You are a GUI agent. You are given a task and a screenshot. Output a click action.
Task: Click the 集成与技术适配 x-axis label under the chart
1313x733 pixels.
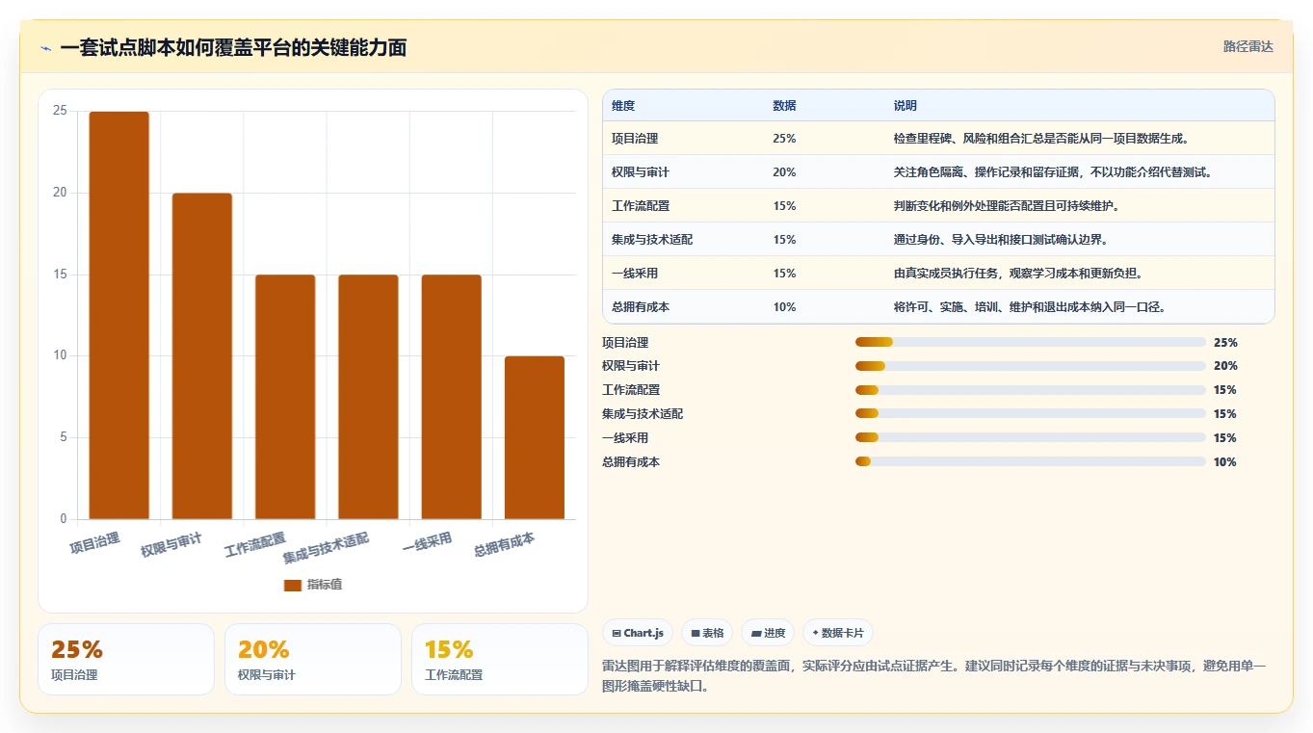(326, 547)
